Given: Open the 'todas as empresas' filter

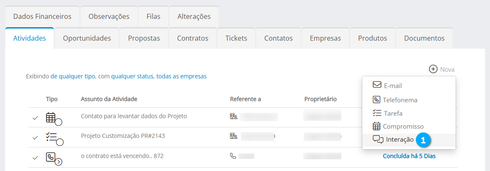Looking at the screenshot, I should [181, 76].
